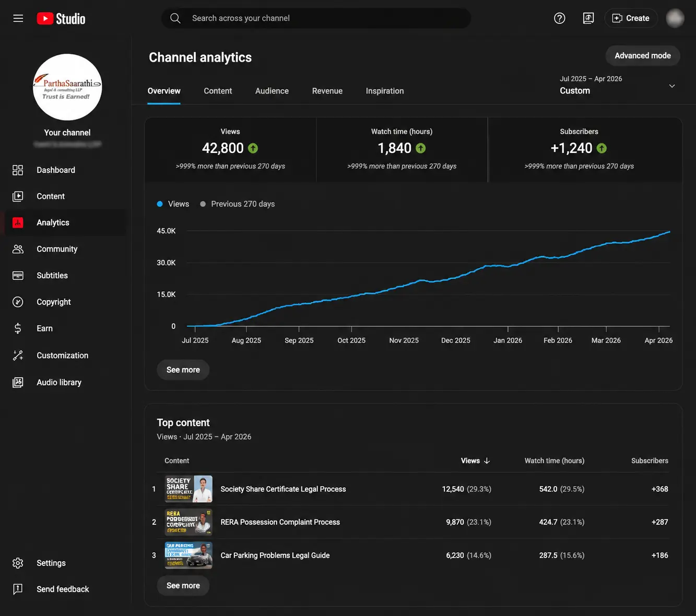Click the Car Parking Problems Legal Guide title
This screenshot has height=616, width=696.
[x=275, y=555]
